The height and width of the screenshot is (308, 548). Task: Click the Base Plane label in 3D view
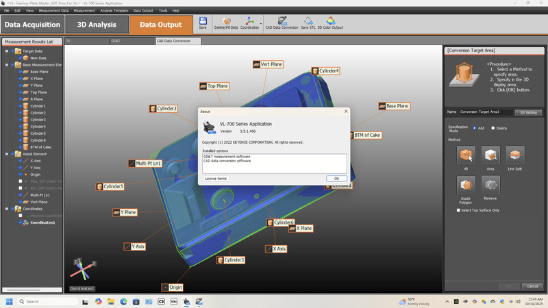tap(395, 106)
